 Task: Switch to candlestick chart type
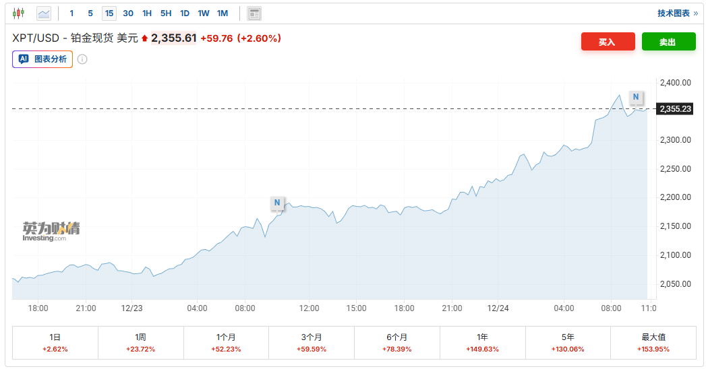coord(18,13)
